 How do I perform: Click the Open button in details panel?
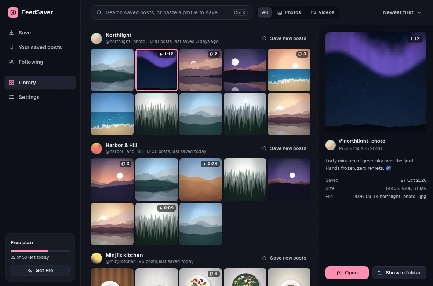(347, 273)
